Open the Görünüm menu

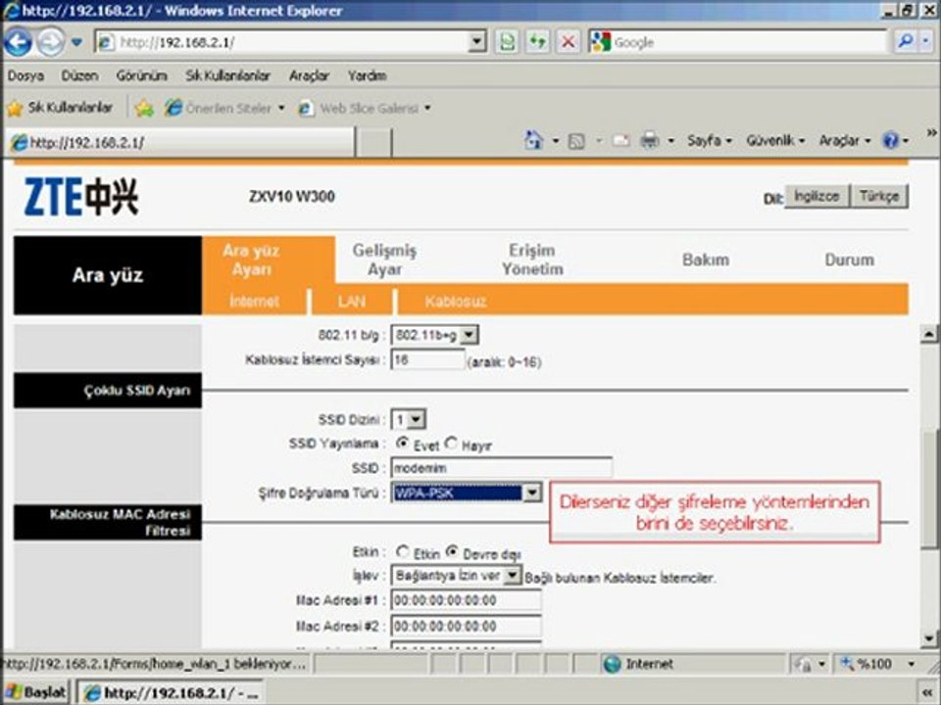[x=141, y=75]
